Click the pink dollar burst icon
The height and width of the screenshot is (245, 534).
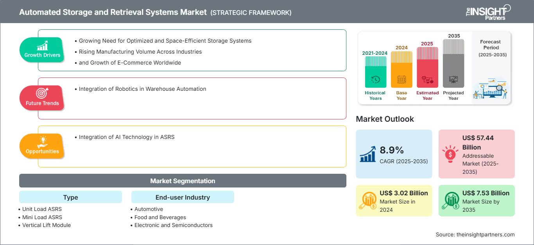coord(450,153)
